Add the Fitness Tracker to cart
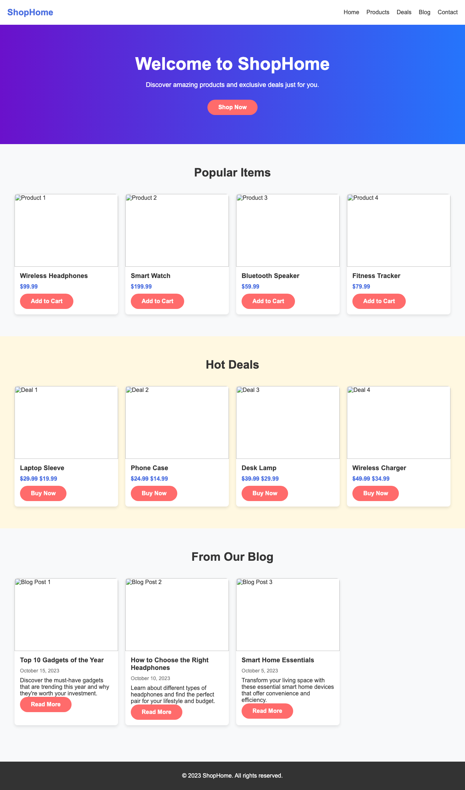 (379, 301)
